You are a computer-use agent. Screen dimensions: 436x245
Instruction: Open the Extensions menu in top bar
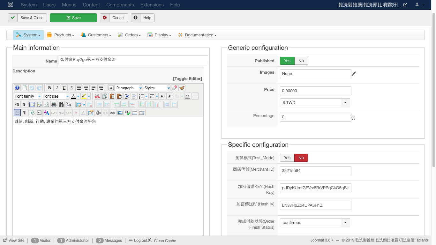[x=152, y=5]
